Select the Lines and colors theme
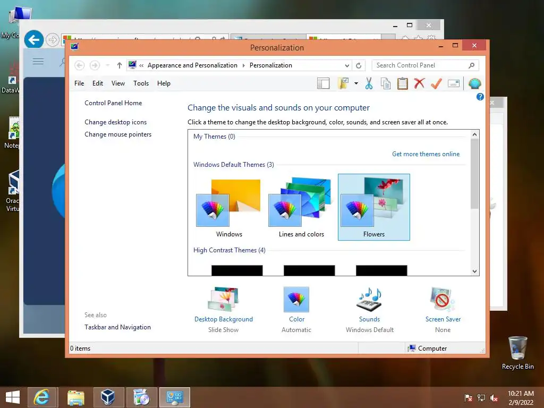This screenshot has width=544, height=408. [301, 207]
